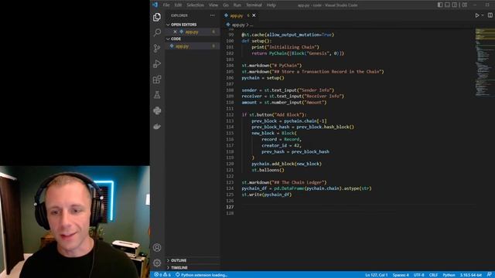
Task: Click 'CRLF' end of line setting
Action: coord(433,275)
